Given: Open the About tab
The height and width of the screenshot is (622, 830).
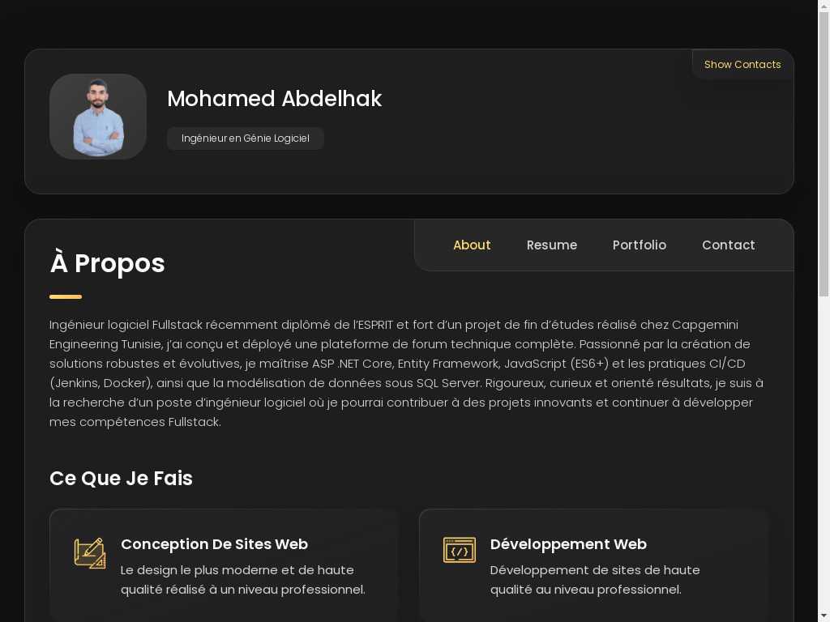Looking at the screenshot, I should point(472,245).
